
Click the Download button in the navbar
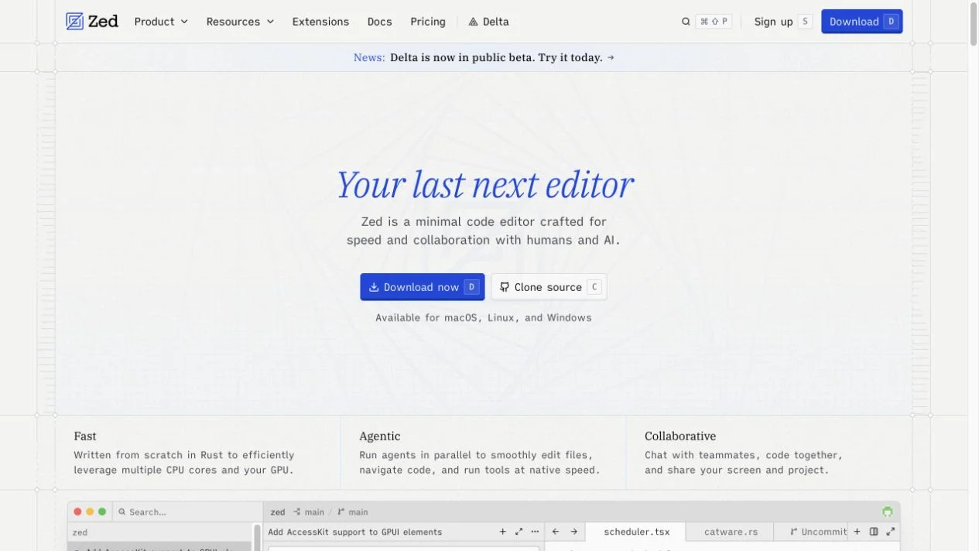(x=862, y=22)
